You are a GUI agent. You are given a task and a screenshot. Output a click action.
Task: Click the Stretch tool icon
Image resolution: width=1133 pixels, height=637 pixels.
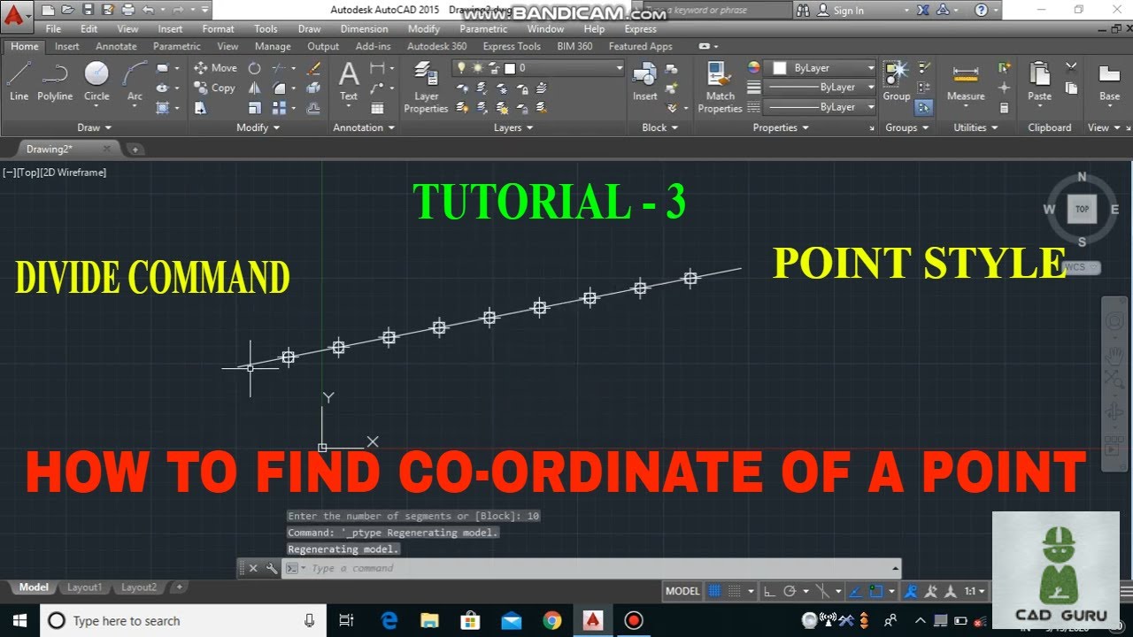(x=201, y=108)
